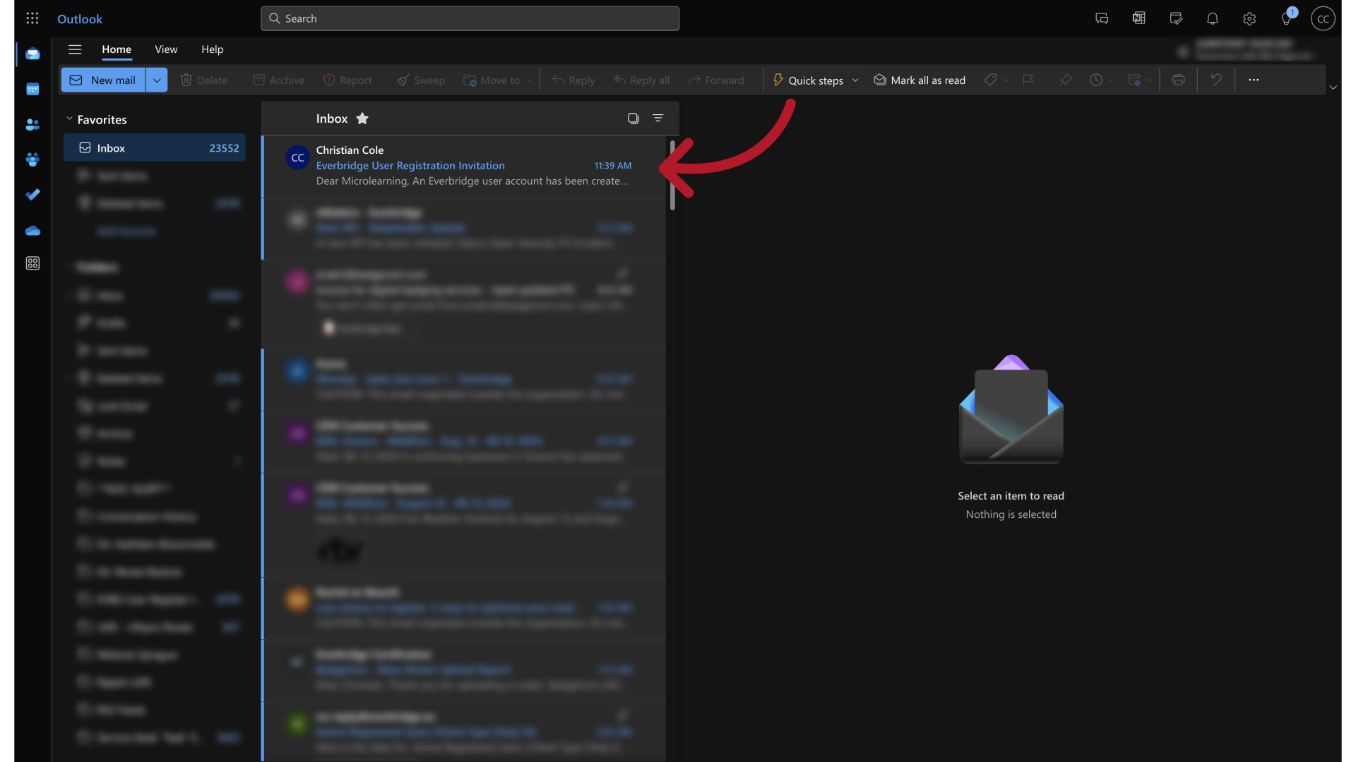Open the OneDrive cloud icon
The height and width of the screenshot is (762, 1356).
[32, 231]
